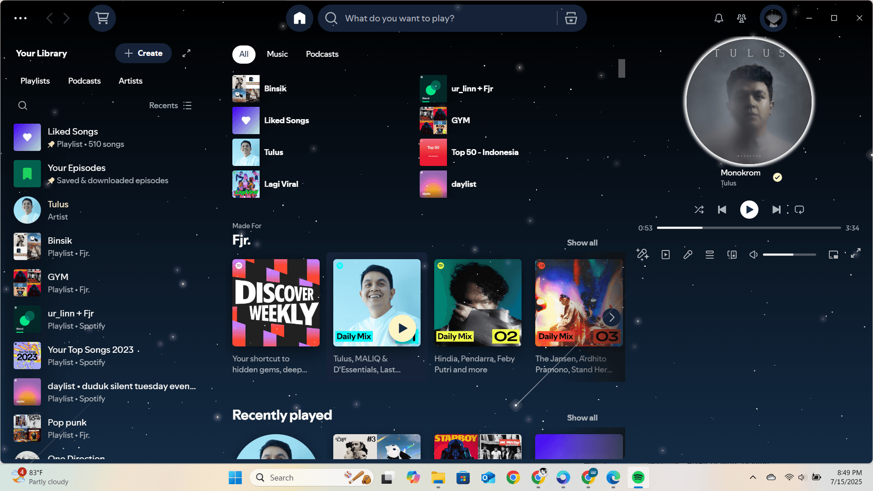The height and width of the screenshot is (491, 873).
Task: Open the Lagi Viral shortcut tile
Action: pyautogui.click(x=323, y=184)
